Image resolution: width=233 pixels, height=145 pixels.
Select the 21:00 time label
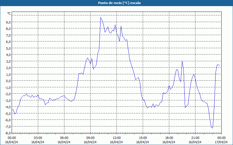pyautogui.click(x=195, y=138)
